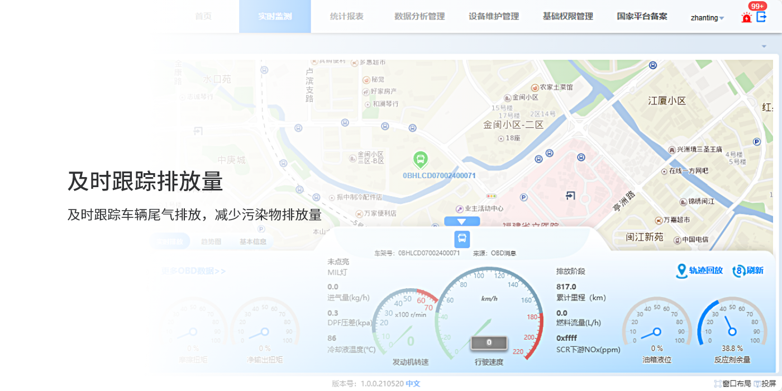Image resolution: width=782 pixels, height=391 pixels.
Task: Click the 来源：OBD消息 source text
Action: pos(494,253)
